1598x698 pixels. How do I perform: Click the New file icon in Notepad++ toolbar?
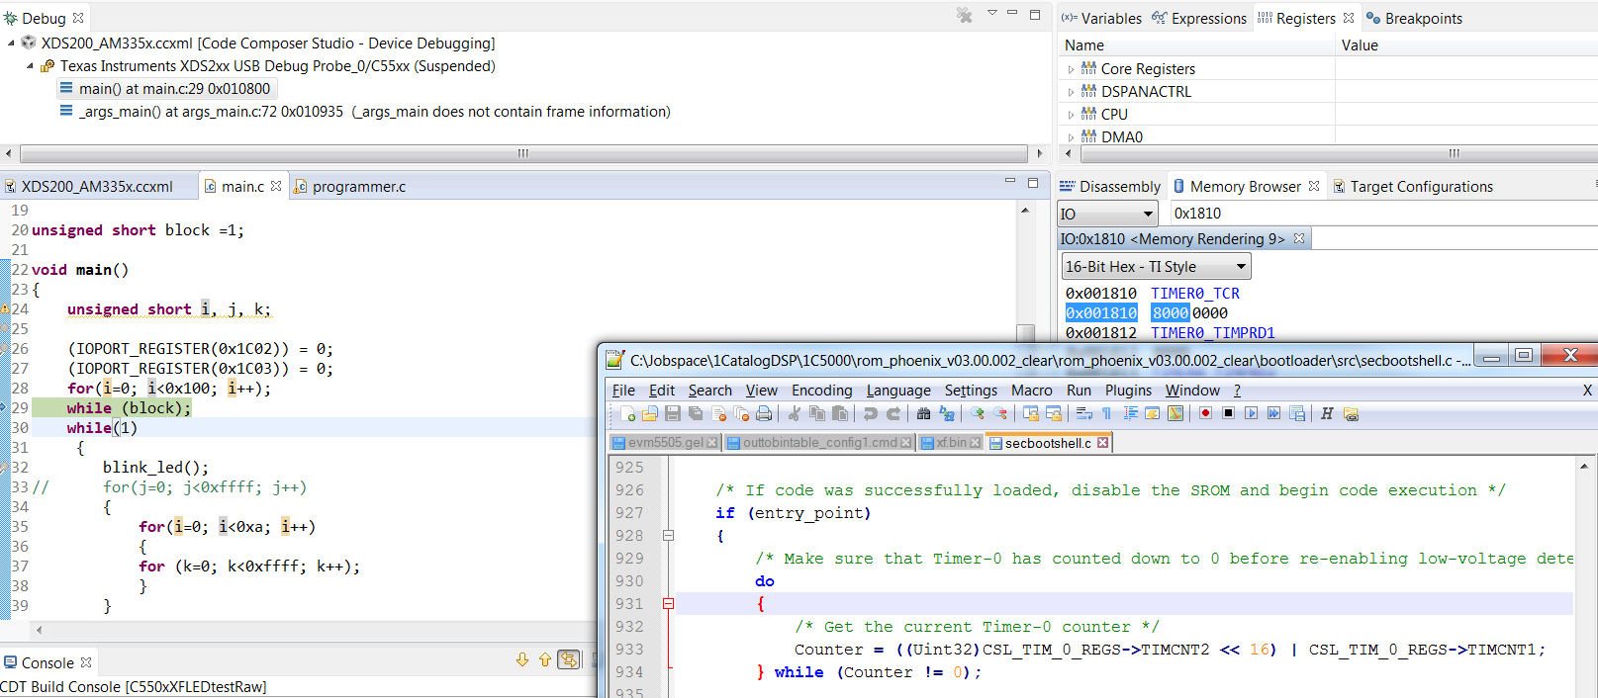pyautogui.click(x=627, y=413)
